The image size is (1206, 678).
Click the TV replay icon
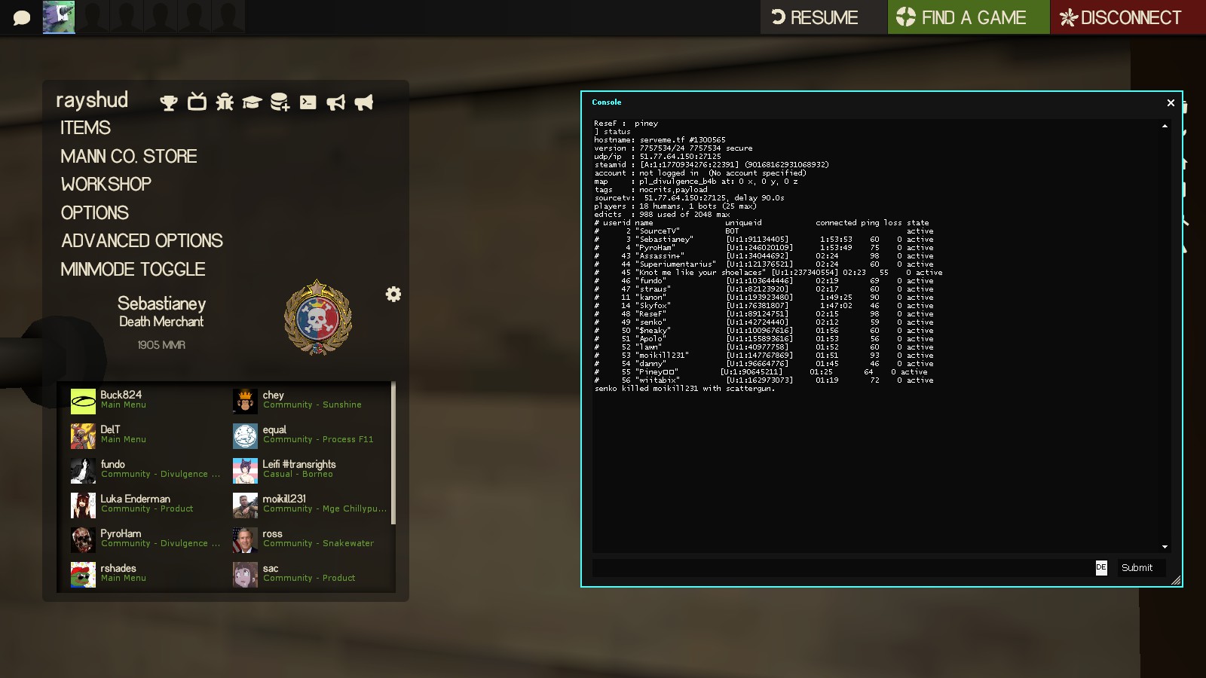[197, 102]
